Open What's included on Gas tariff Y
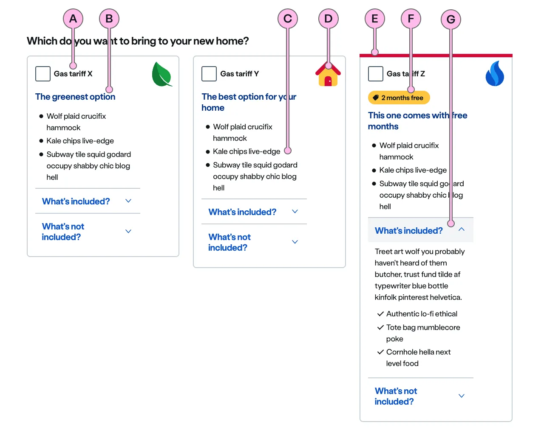 click(x=254, y=212)
